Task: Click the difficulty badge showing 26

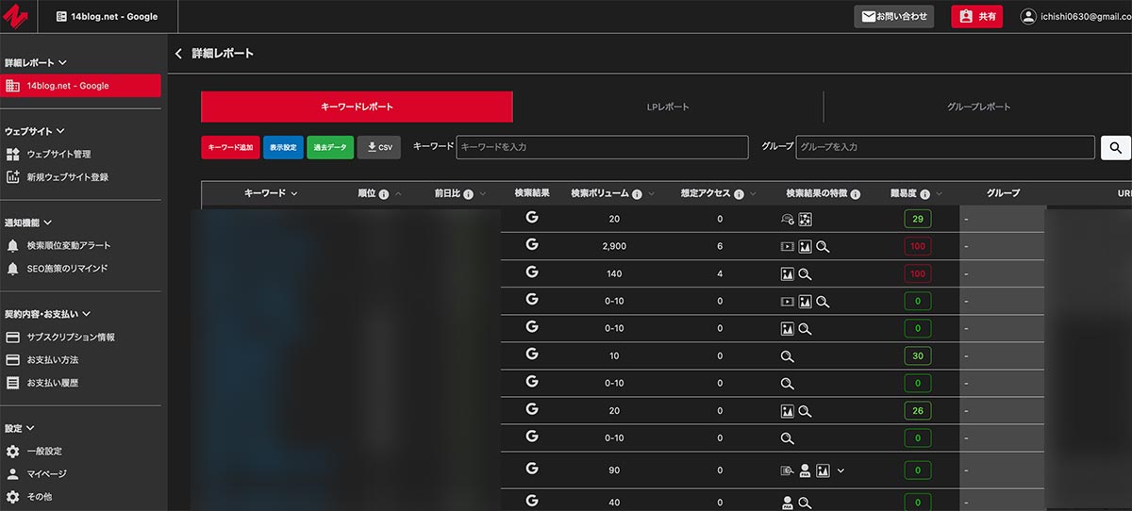Action: (917, 411)
